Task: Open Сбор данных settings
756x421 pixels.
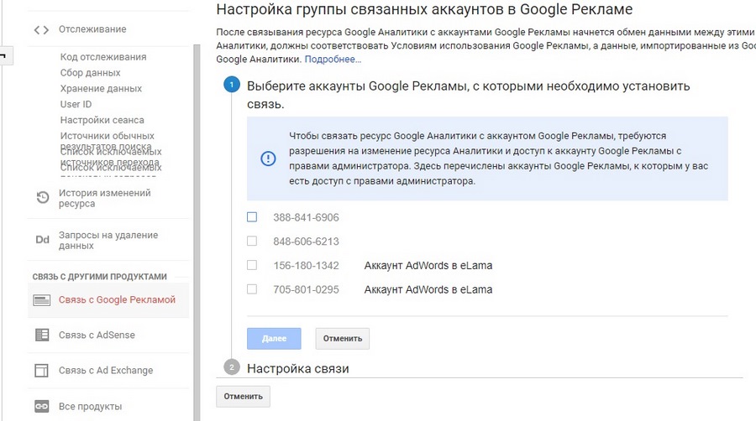Action: [x=90, y=73]
